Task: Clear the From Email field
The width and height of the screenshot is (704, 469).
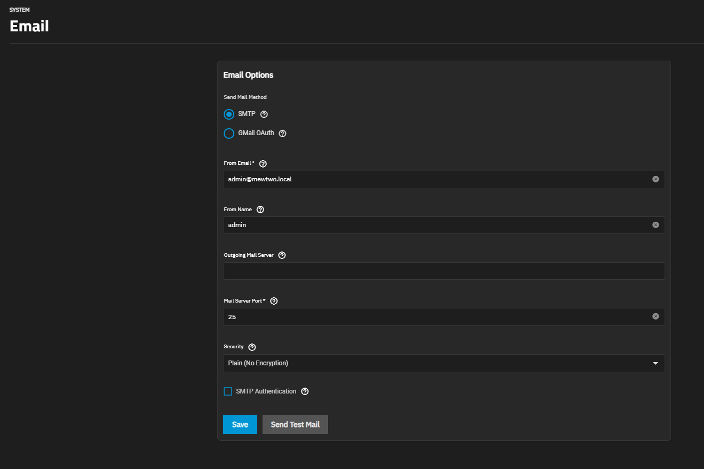Action: tap(656, 179)
